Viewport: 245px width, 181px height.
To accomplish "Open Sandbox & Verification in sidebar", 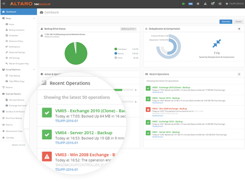I will (x=15, y=112).
